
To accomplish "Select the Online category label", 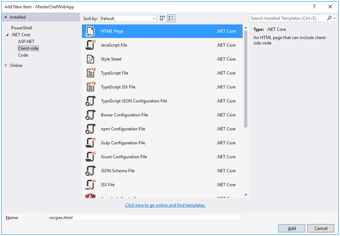I will coord(16,65).
